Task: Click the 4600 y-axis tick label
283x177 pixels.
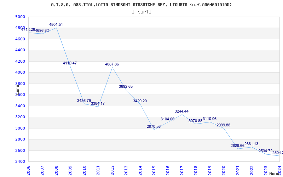Action: coord(20,39)
